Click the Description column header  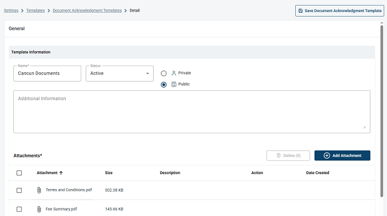point(170,172)
